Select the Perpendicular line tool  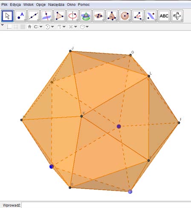(x=46, y=16)
